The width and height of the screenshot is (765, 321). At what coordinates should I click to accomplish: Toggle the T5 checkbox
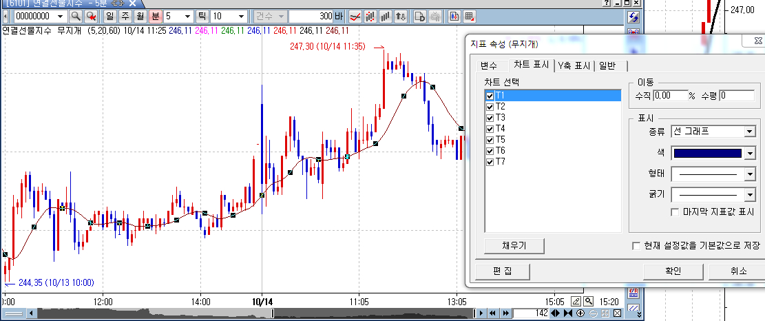pos(490,140)
